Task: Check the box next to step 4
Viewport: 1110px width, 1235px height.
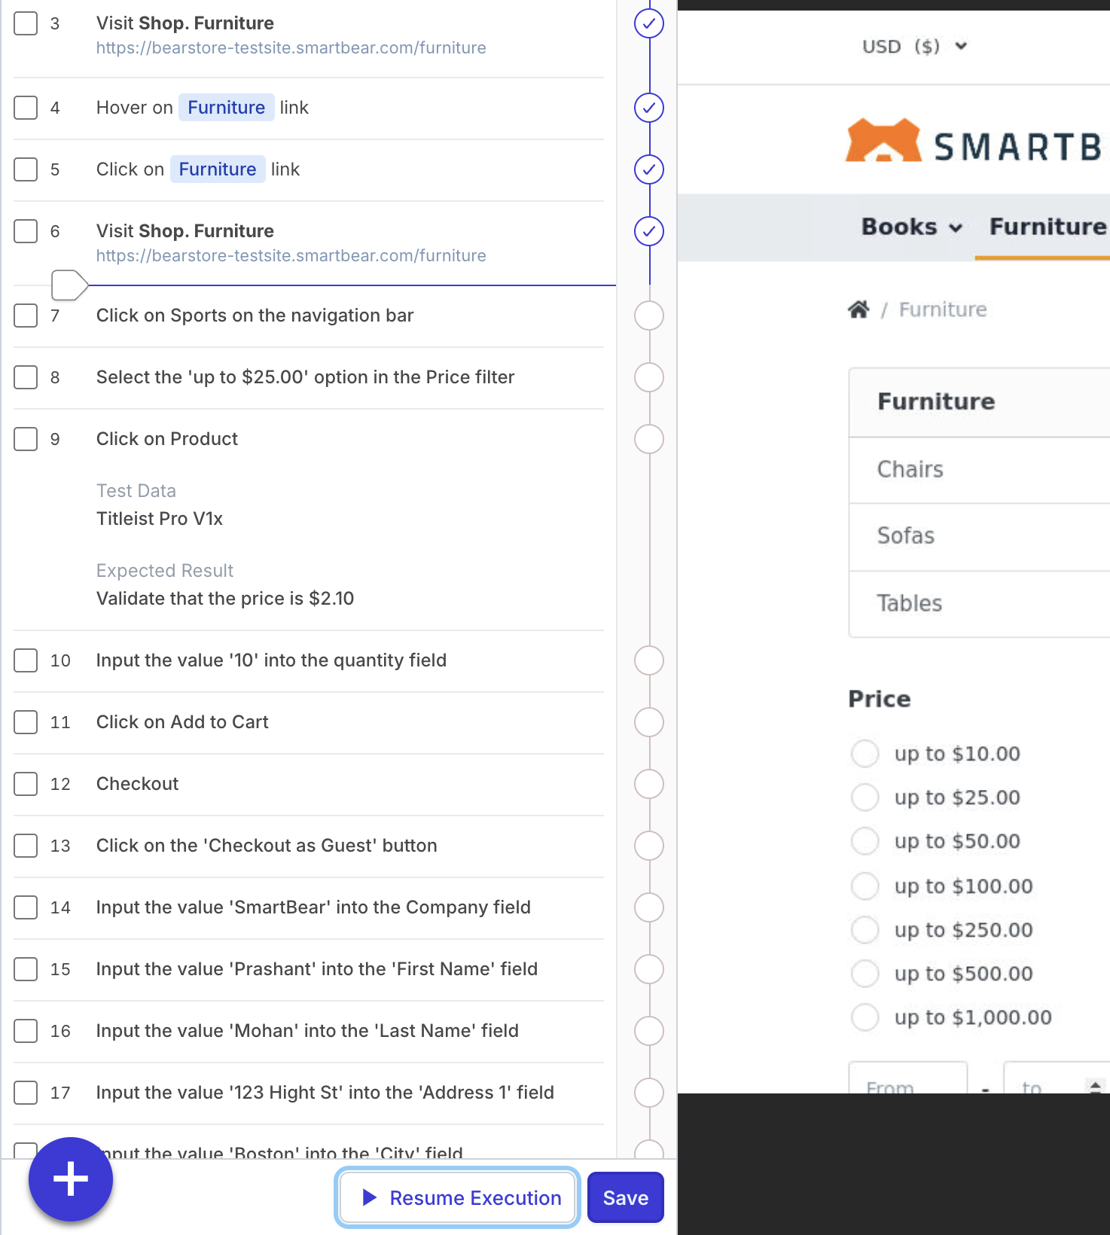Action: [26, 108]
